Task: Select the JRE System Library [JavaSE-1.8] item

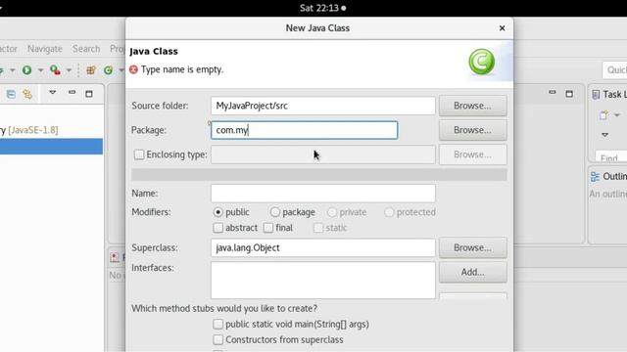Action: pyautogui.click(x=28, y=130)
